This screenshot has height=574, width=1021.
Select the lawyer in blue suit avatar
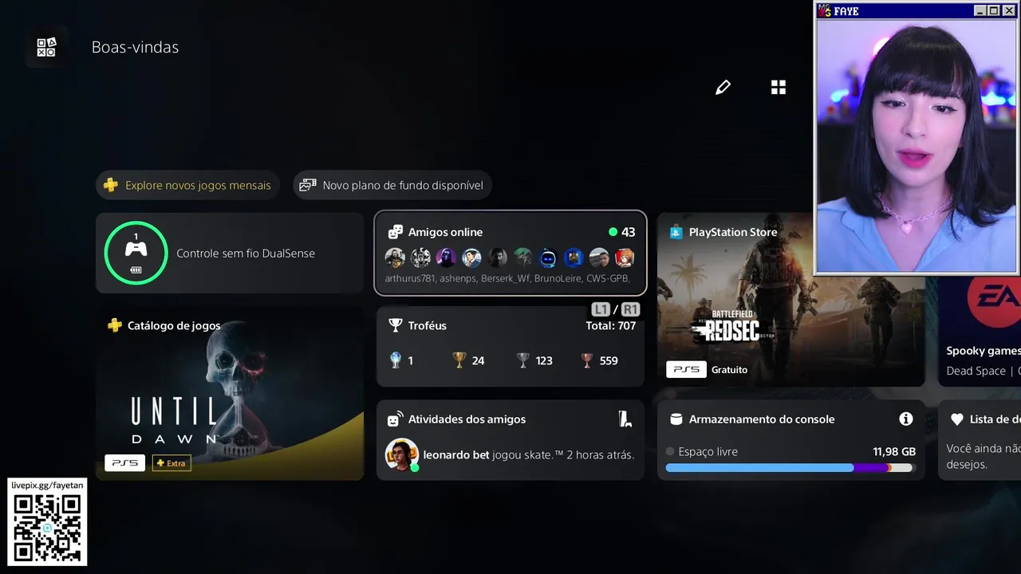pyautogui.click(x=471, y=258)
